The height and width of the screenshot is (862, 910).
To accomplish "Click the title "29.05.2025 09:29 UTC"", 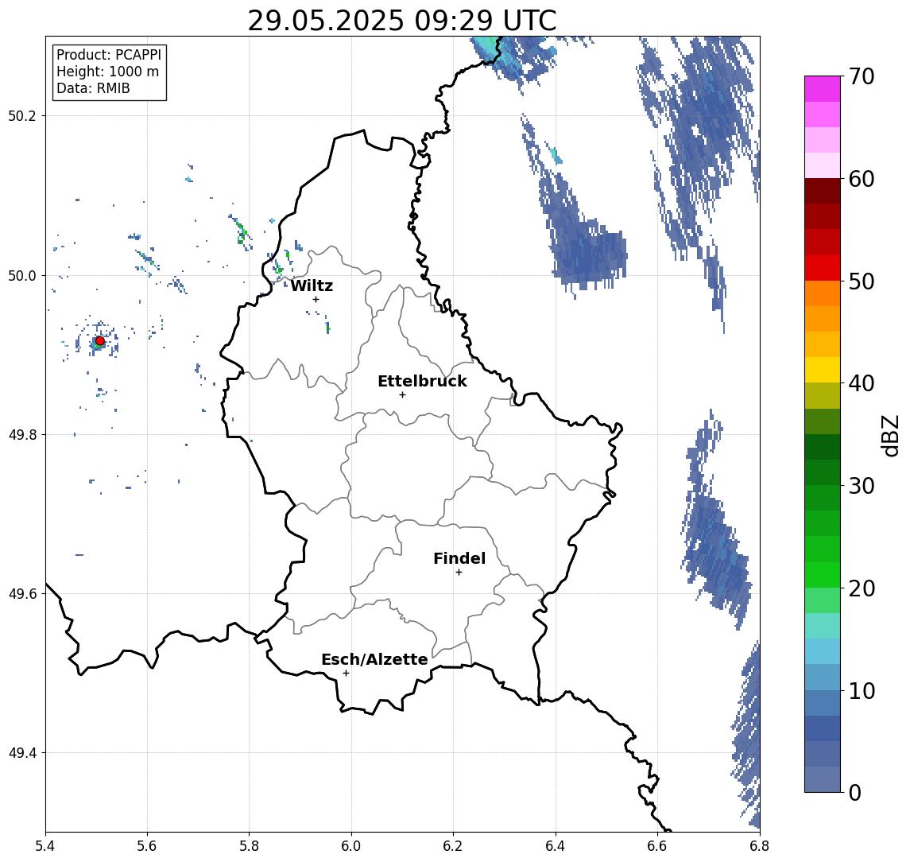I will coord(402,21).
